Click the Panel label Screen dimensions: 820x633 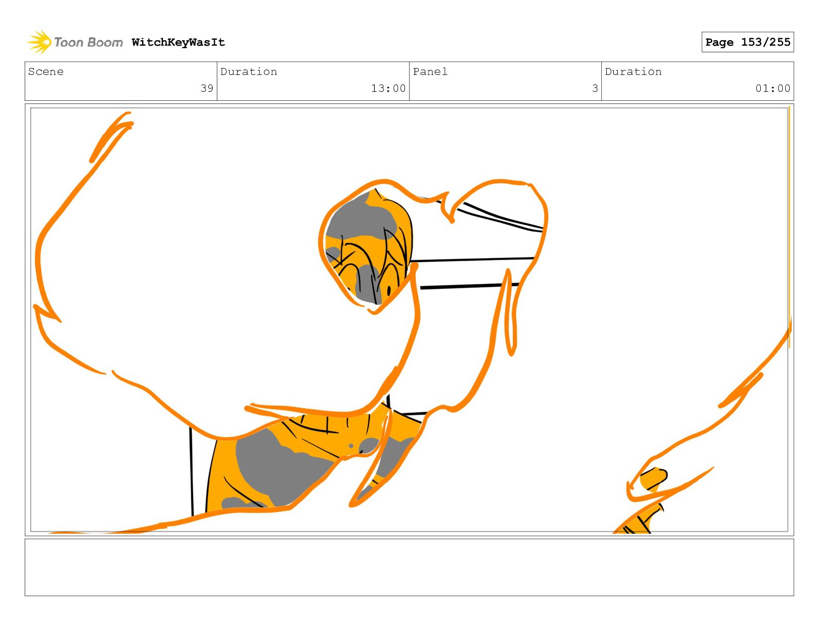[430, 71]
